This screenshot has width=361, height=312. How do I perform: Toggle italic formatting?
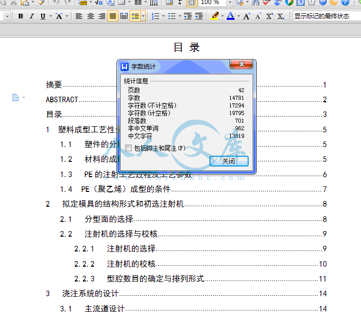pos(32,16)
